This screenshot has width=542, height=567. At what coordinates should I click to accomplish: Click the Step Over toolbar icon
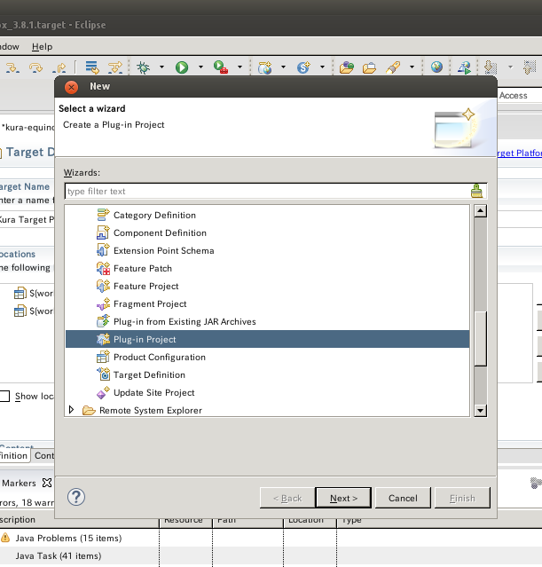(35, 67)
